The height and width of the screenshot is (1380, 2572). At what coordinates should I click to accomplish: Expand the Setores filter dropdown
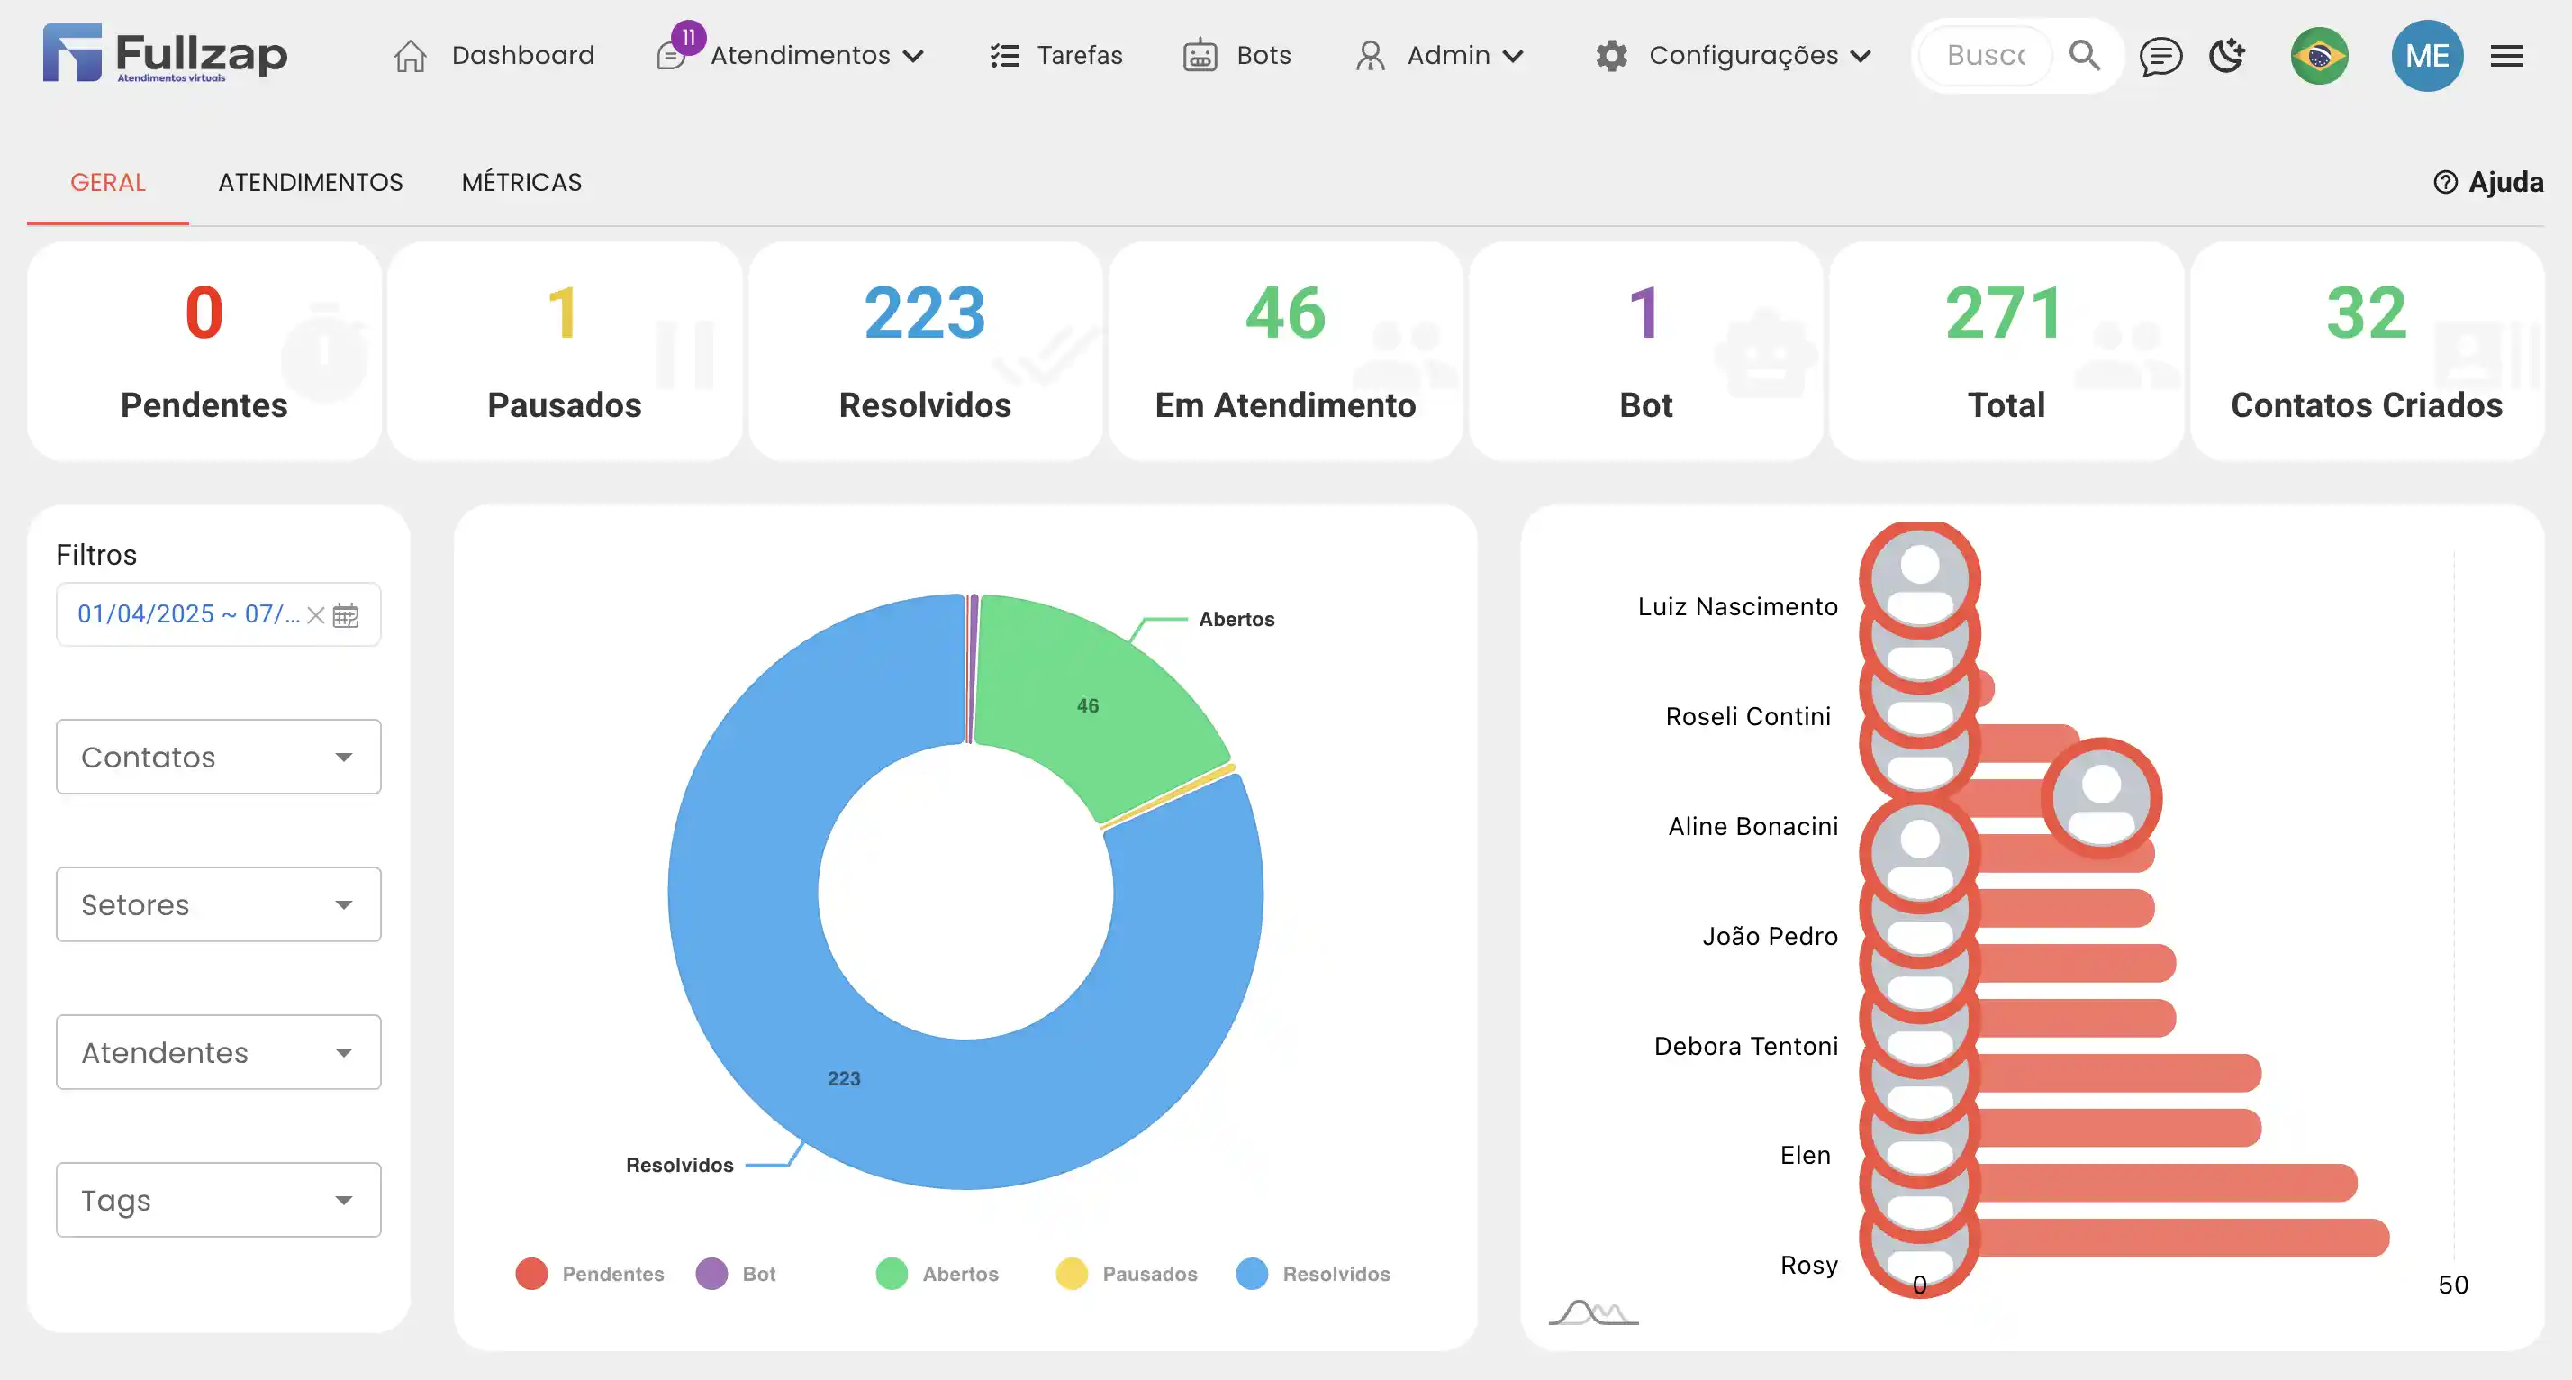tap(219, 904)
